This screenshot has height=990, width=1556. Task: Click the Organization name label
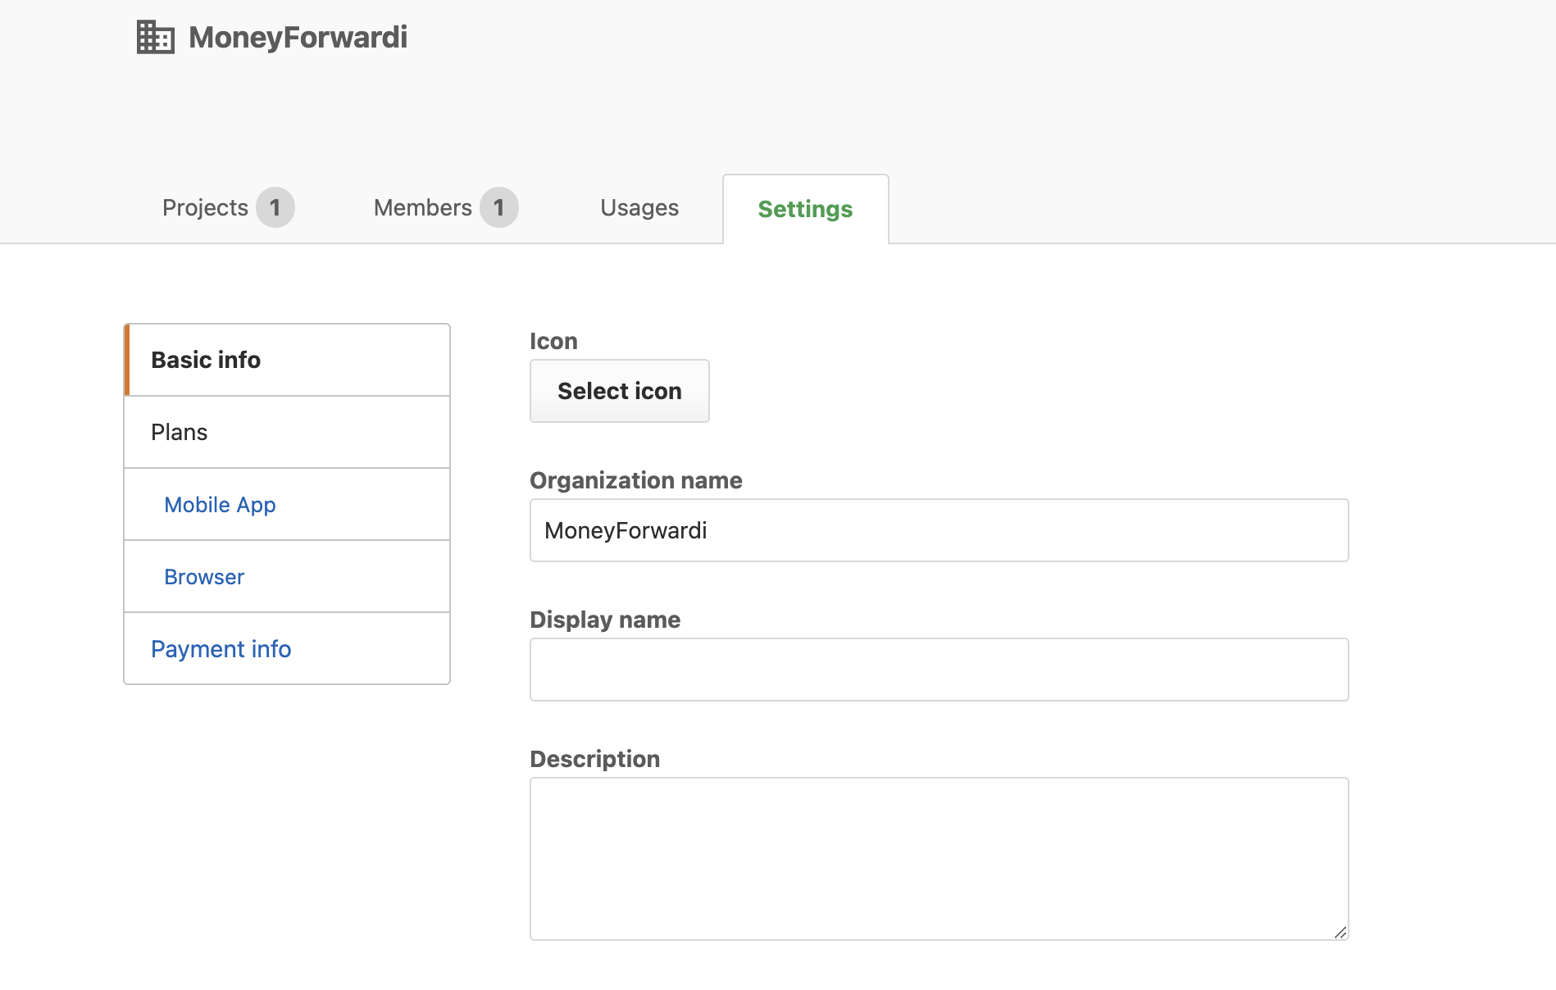[x=636, y=480]
